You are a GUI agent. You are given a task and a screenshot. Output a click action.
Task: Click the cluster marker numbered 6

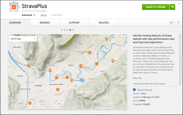pos(67,77)
